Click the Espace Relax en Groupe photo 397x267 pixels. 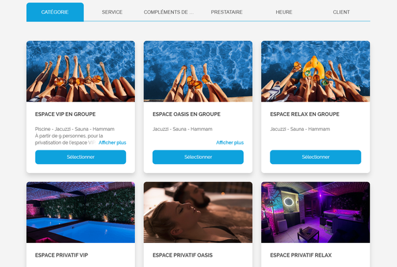[315, 71]
